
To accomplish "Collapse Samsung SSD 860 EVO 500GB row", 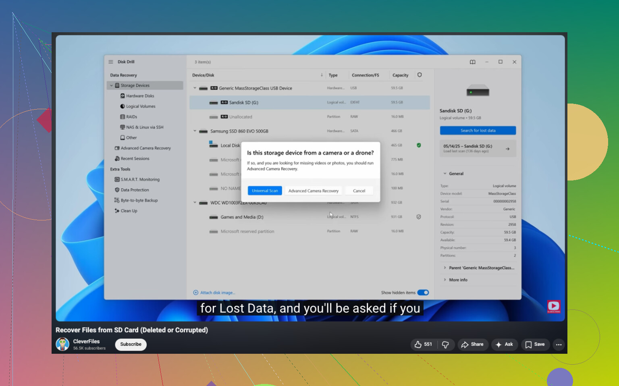I will click(x=195, y=131).
